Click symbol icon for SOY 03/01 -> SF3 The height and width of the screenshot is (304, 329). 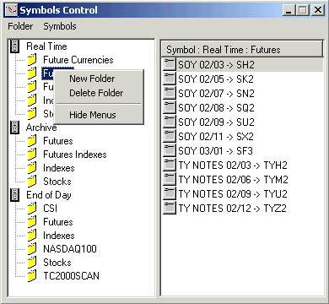click(170, 150)
